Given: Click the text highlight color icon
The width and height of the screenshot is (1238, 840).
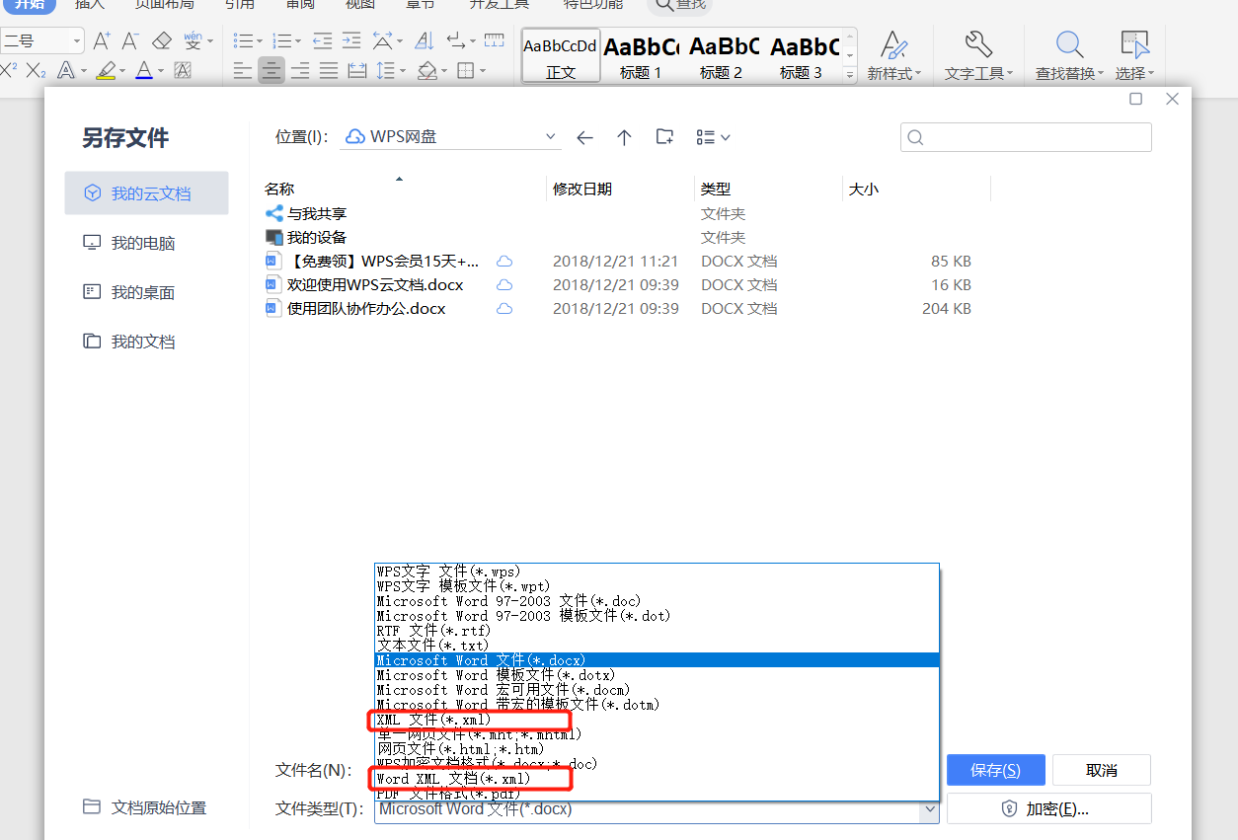Looking at the screenshot, I should click(x=106, y=70).
